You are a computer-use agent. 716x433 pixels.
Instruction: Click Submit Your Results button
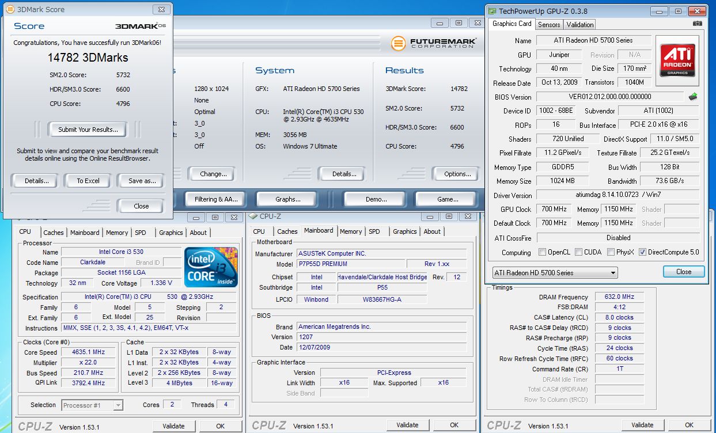click(x=88, y=130)
